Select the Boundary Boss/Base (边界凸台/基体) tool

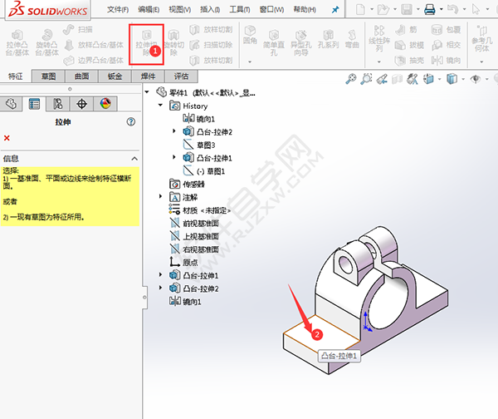click(x=93, y=60)
